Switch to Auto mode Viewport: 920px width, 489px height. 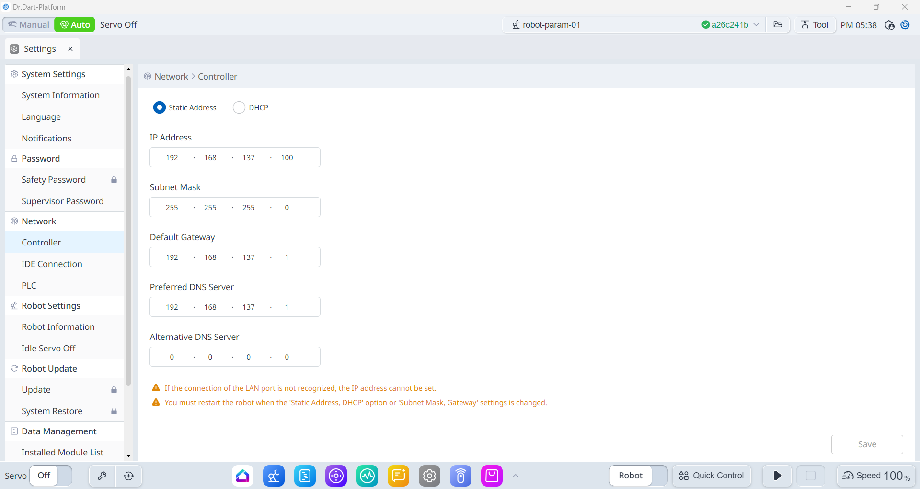pos(75,24)
